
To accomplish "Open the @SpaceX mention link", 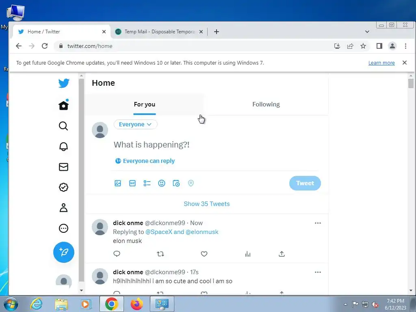I will click(159, 232).
